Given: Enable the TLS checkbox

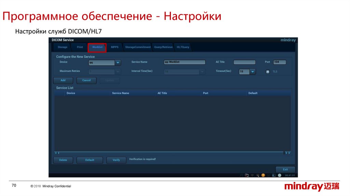Looking at the screenshot, I should (268, 72).
